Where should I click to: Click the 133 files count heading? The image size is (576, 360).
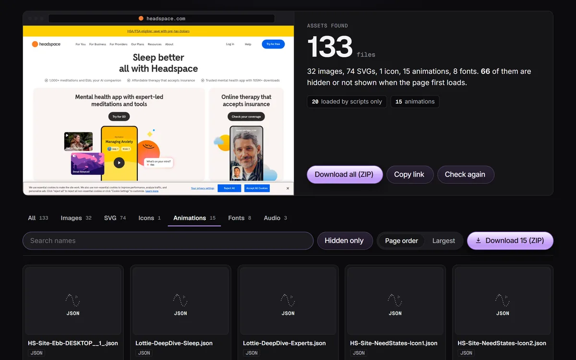pos(341,47)
